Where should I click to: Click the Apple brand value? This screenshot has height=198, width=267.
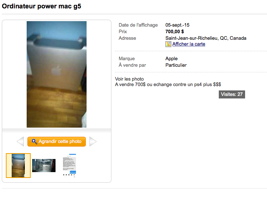click(171, 59)
